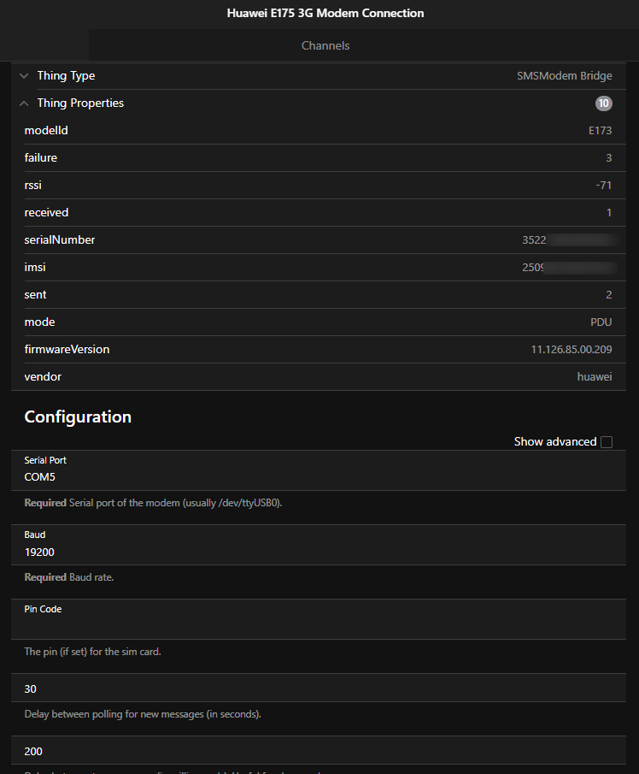Click the serialNumber property row
The width and height of the screenshot is (639, 774).
coord(319,240)
